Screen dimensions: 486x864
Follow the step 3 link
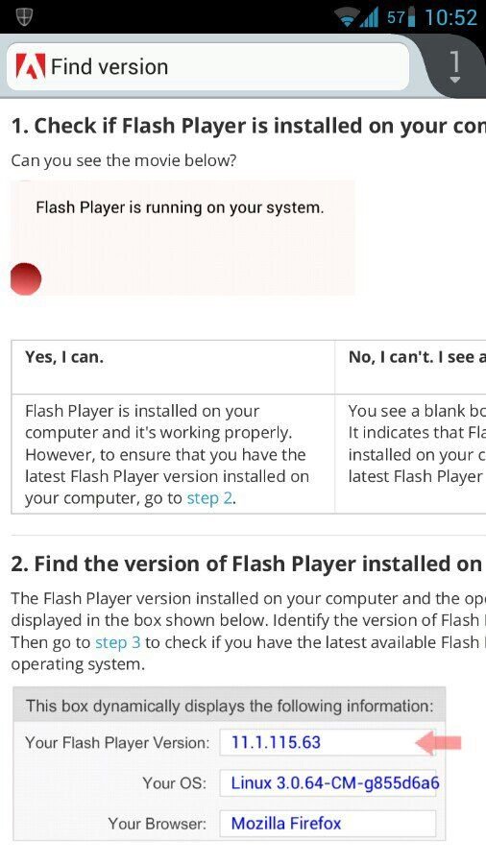[118, 642]
